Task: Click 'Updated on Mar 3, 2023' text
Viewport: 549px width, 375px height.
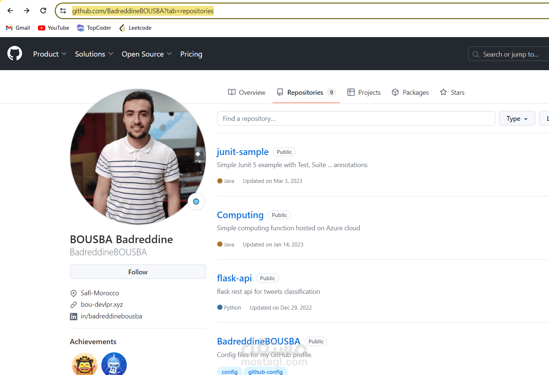Action: point(273,181)
